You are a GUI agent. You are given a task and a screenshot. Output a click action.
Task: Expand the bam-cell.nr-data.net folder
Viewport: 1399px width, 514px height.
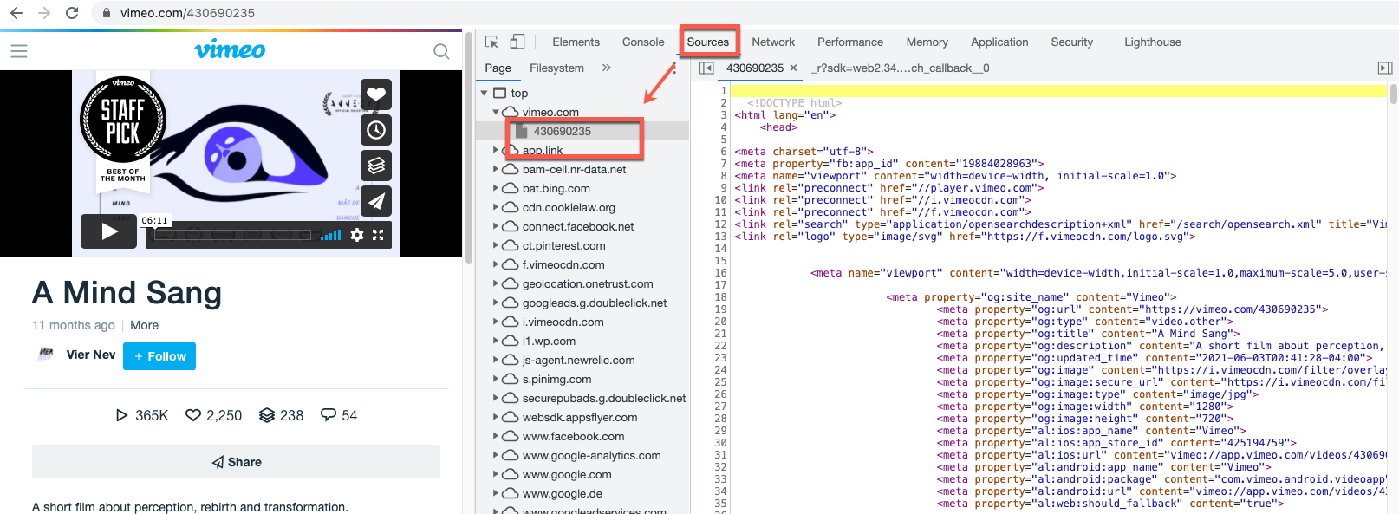[x=496, y=169]
